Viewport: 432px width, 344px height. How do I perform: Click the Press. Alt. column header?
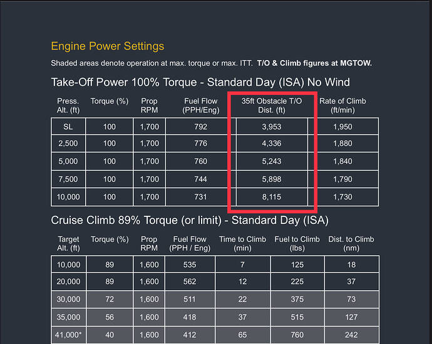(x=68, y=106)
